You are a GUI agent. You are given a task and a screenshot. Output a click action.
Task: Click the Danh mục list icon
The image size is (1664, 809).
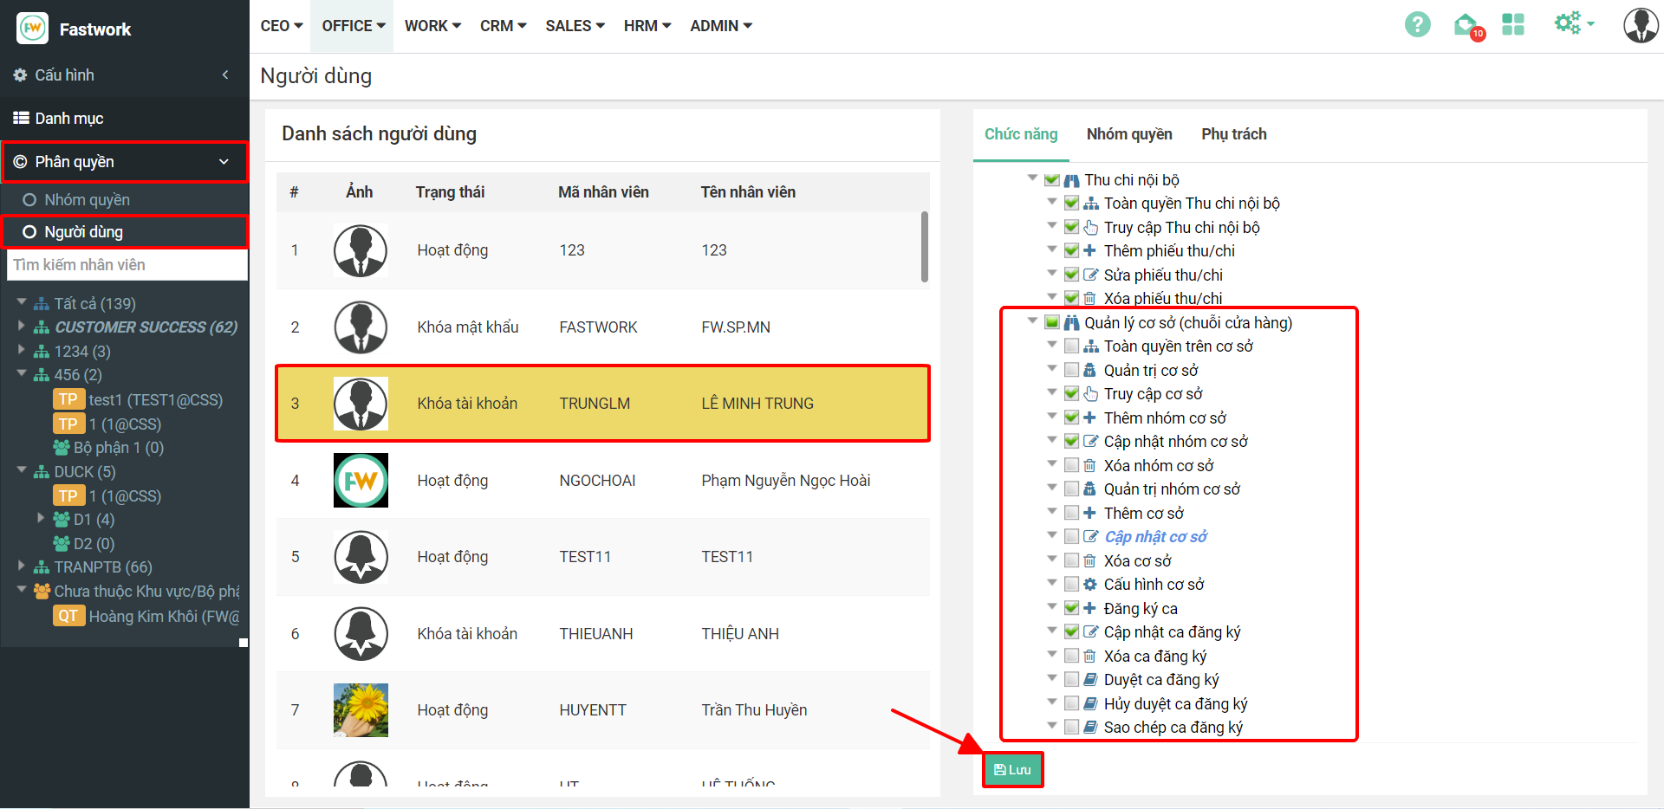coord(21,119)
